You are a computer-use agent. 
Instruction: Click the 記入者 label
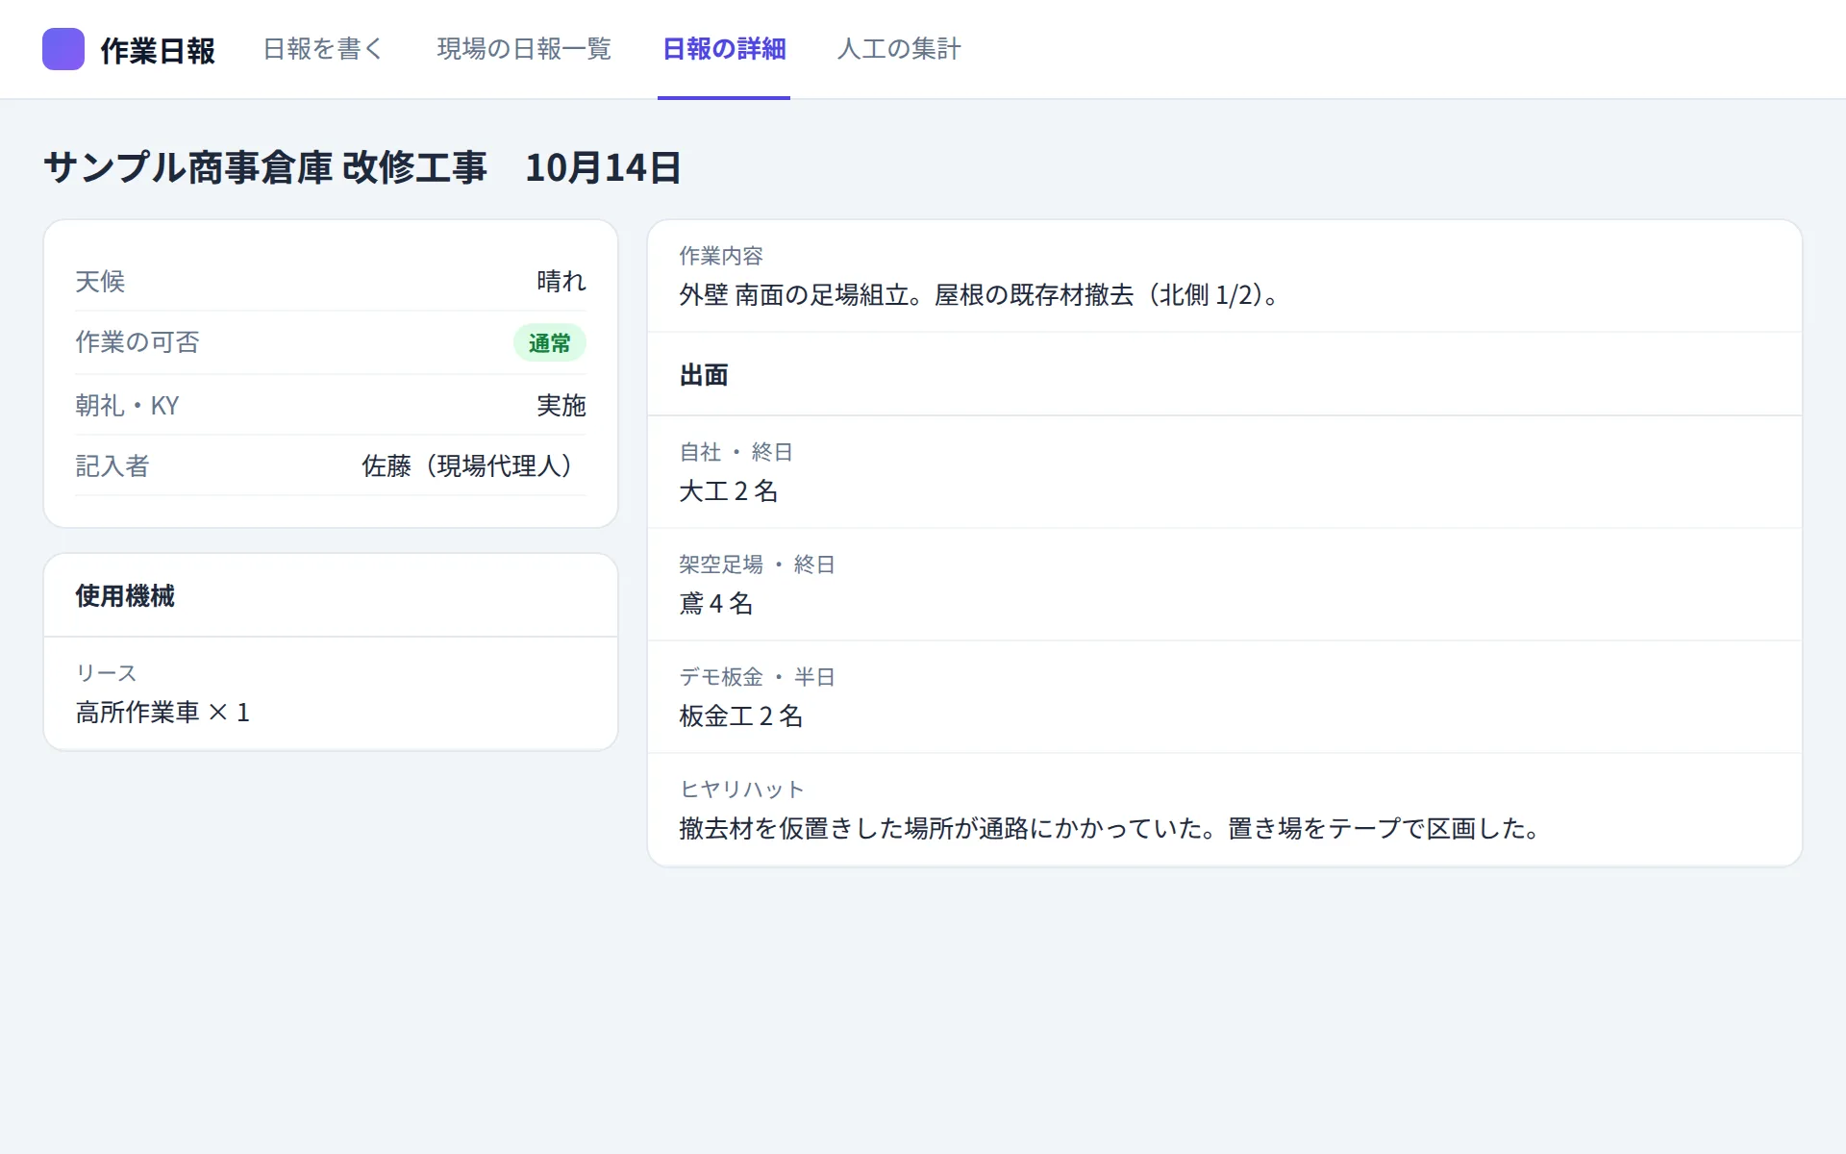point(112,466)
